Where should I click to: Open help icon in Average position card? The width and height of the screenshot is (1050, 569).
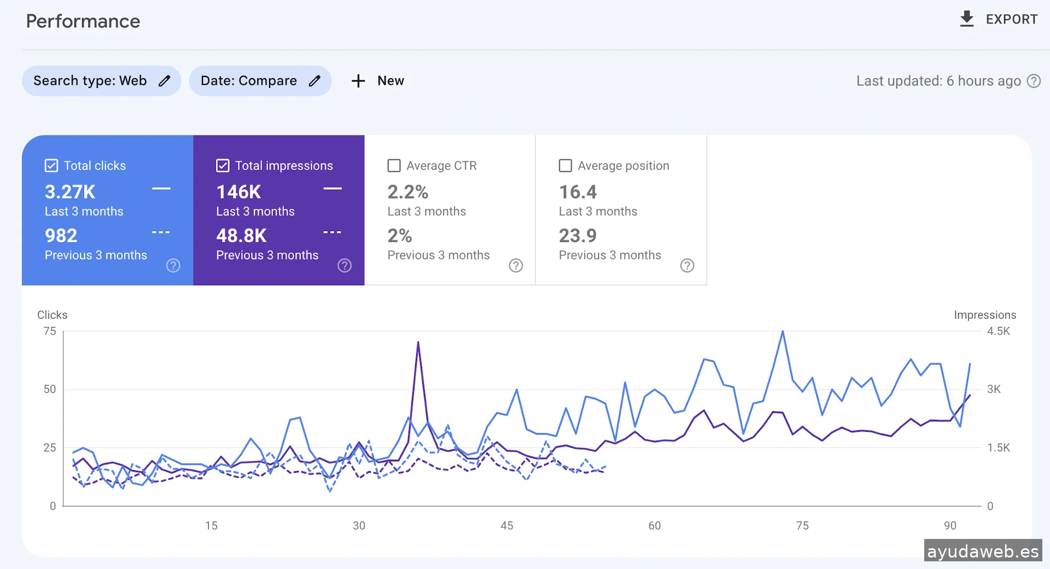click(687, 266)
